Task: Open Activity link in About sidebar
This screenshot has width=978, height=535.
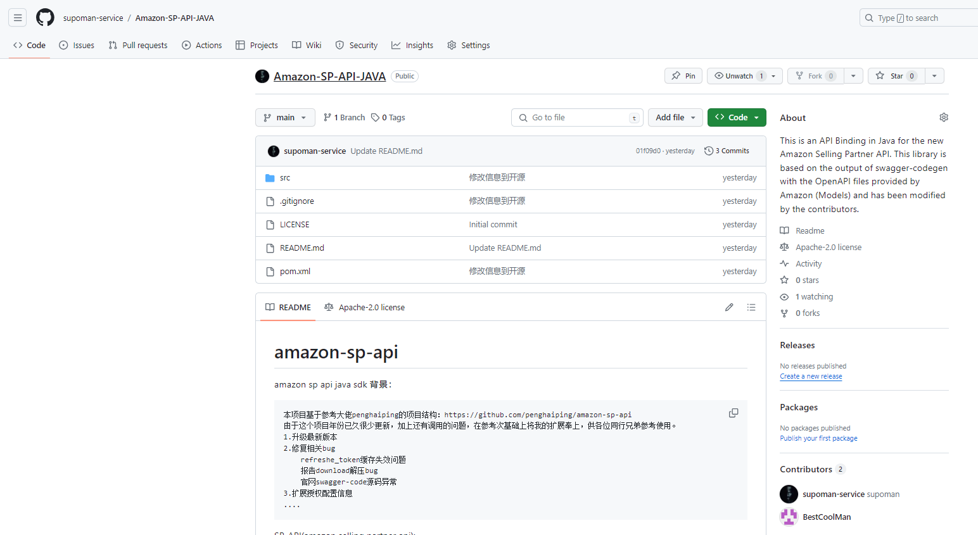Action: pyautogui.click(x=801, y=264)
